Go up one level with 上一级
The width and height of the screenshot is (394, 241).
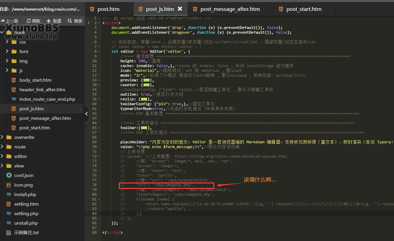tap(10, 21)
